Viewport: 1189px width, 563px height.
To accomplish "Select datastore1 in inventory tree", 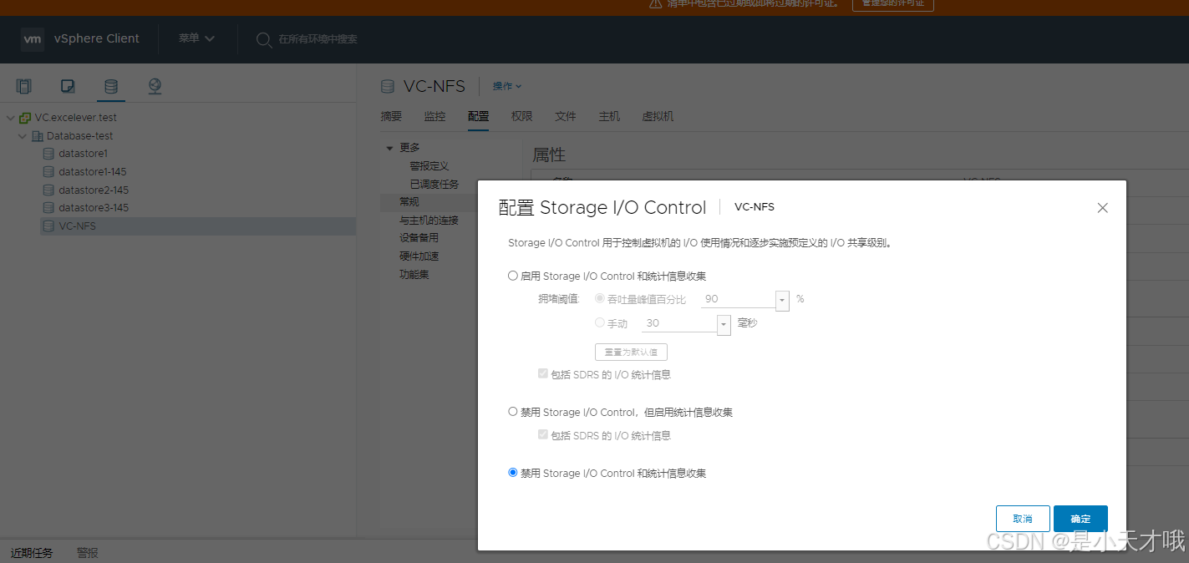I will coord(83,154).
